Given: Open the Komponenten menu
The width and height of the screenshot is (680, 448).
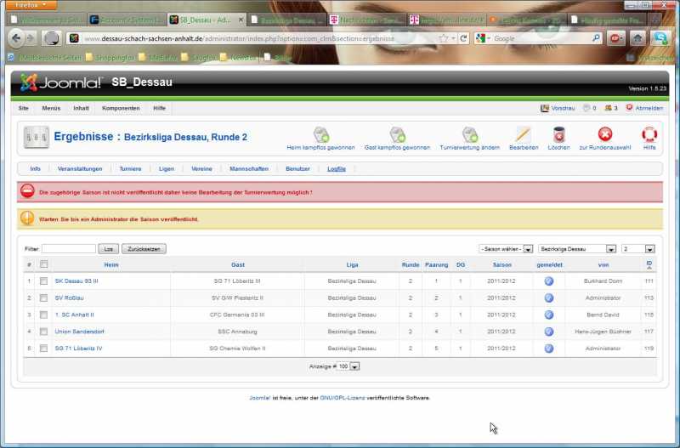Looking at the screenshot, I should point(121,108).
